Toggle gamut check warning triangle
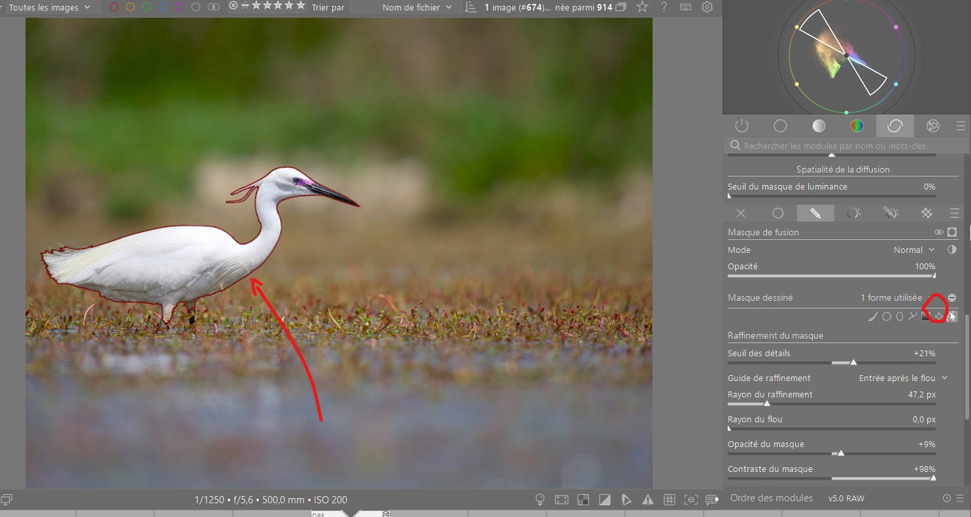This screenshot has width=971, height=517. (x=648, y=500)
